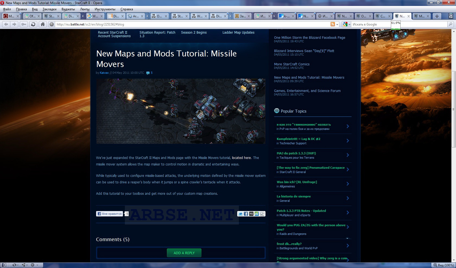Share article on StumbleUpon
This screenshot has width=456, height=268.
coord(256,214)
